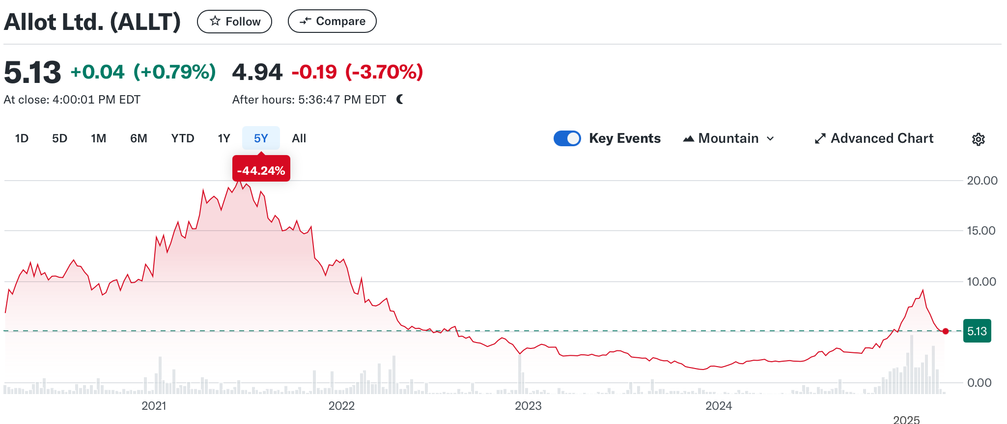Image resolution: width=1007 pixels, height=424 pixels.
Task: Follow the Allot Ltd. stock
Action: click(x=234, y=22)
